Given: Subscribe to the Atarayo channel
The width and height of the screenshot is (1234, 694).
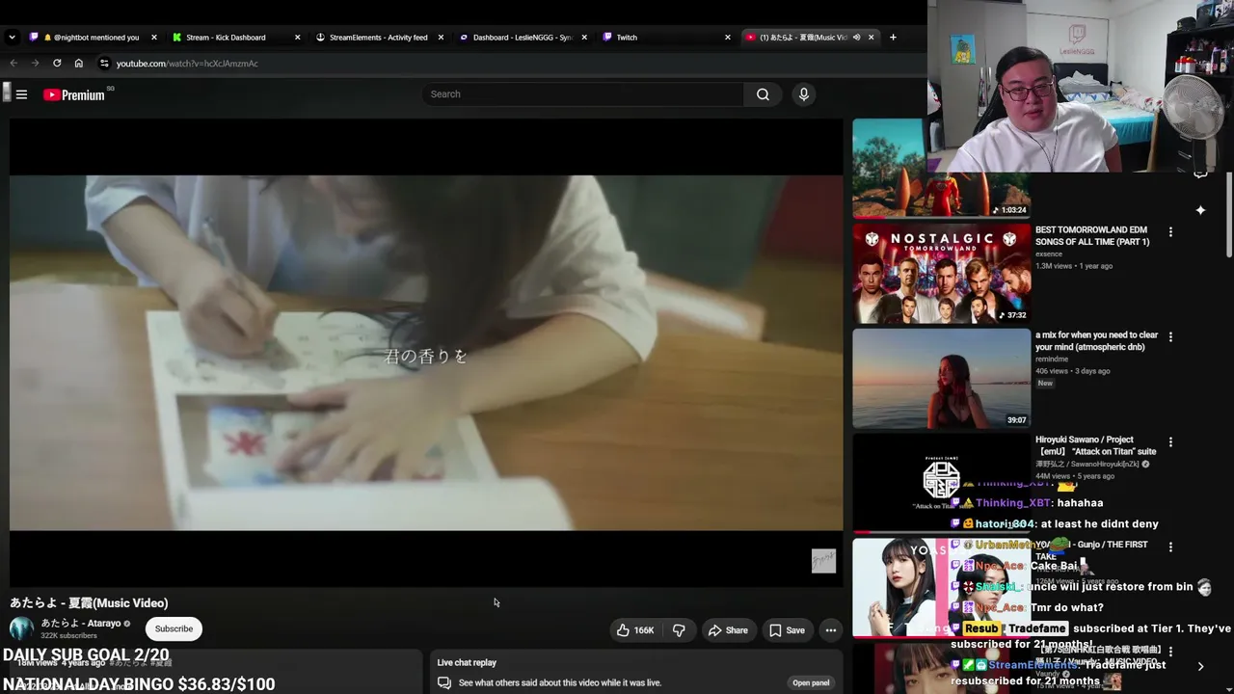Looking at the screenshot, I should 174,629.
